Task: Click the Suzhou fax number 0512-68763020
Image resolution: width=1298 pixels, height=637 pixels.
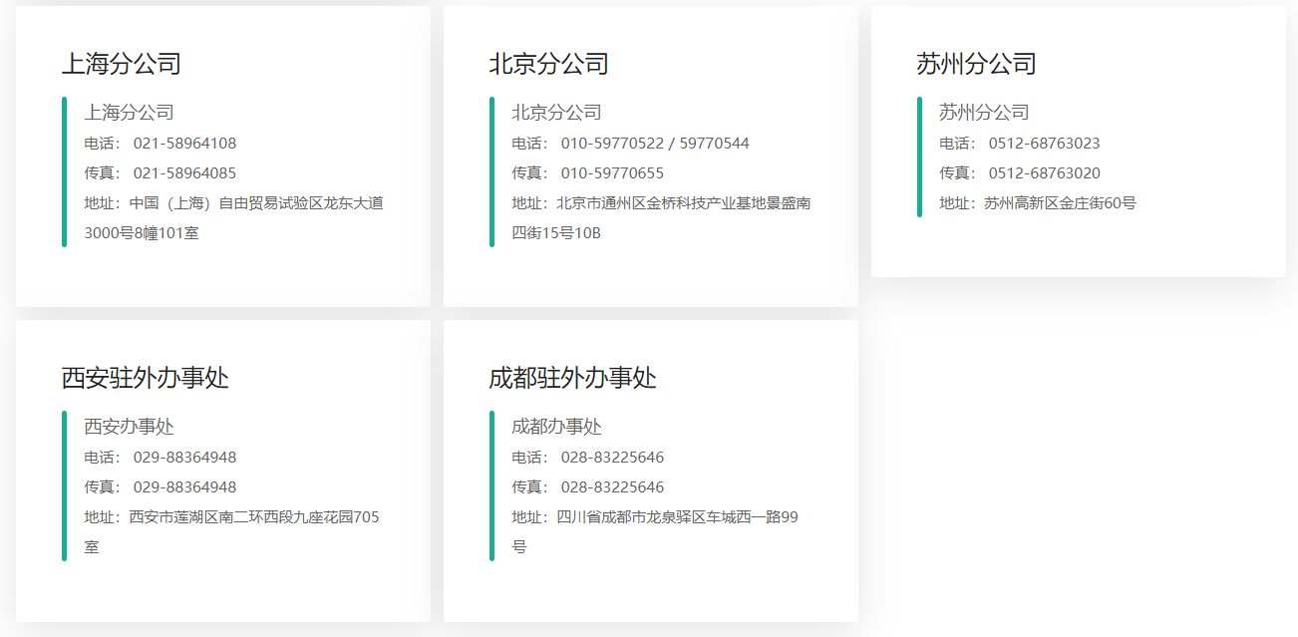Action: pos(1044,173)
